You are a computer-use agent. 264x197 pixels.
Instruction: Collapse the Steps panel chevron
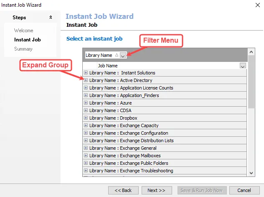tap(51, 17)
